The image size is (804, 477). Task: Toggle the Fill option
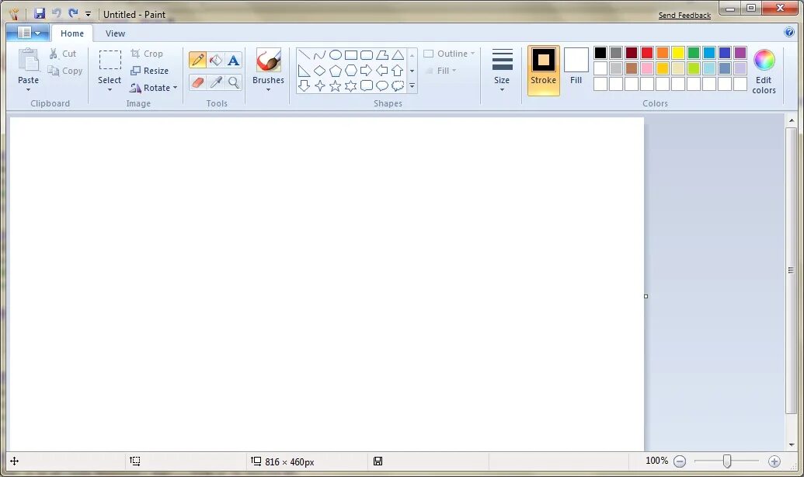coord(576,70)
